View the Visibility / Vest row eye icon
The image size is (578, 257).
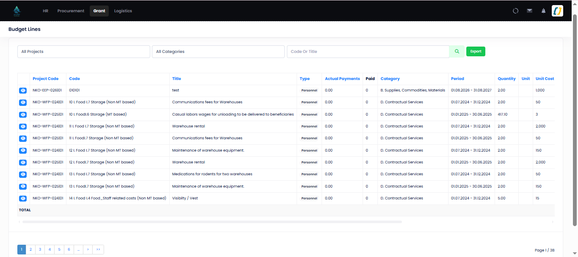point(23,199)
